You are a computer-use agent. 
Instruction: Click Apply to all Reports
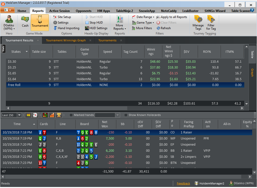pyautogui.click(x=172, y=17)
